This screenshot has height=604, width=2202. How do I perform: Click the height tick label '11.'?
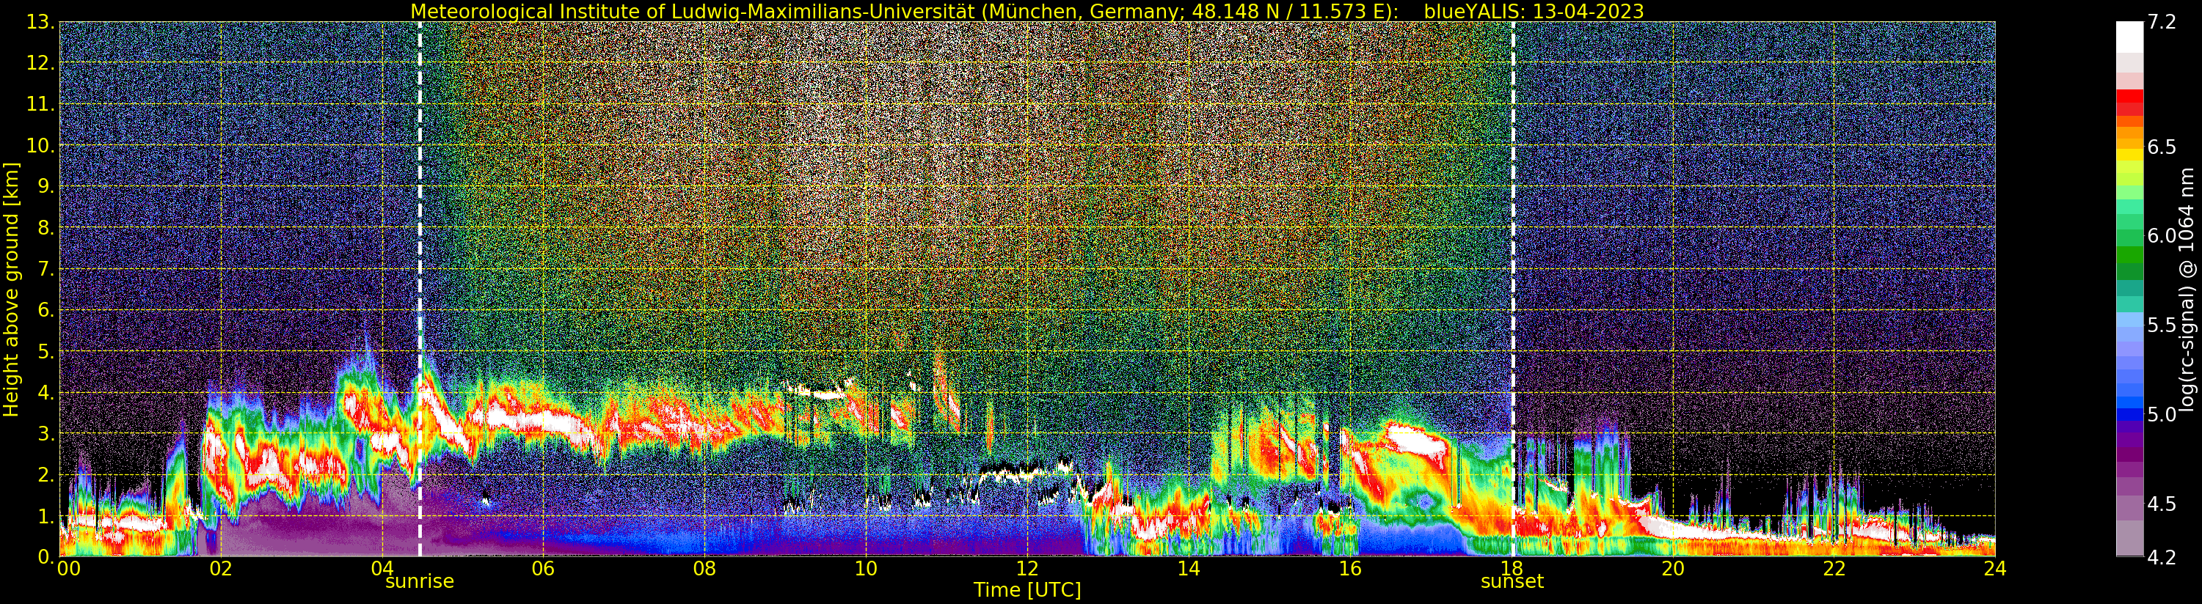pos(40,104)
